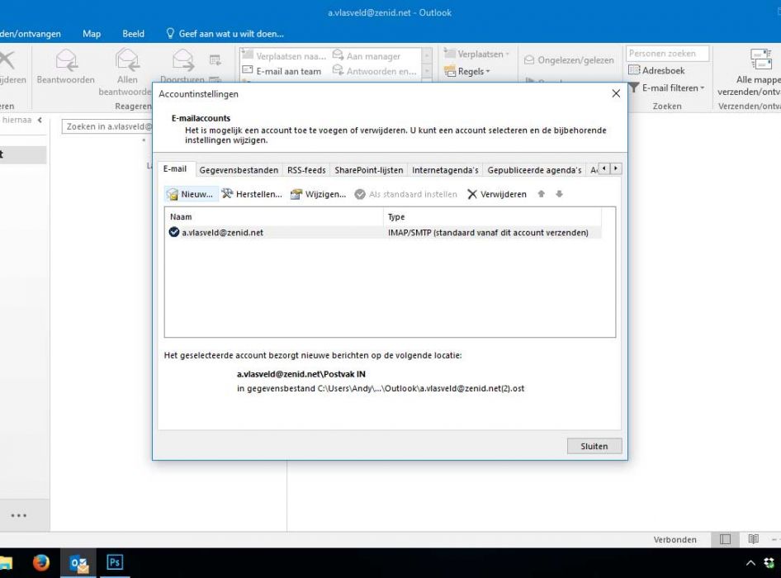Open the RSS-feeds tab

point(306,170)
